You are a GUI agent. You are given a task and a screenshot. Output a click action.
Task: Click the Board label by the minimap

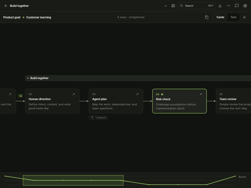pyautogui.click(x=242, y=177)
